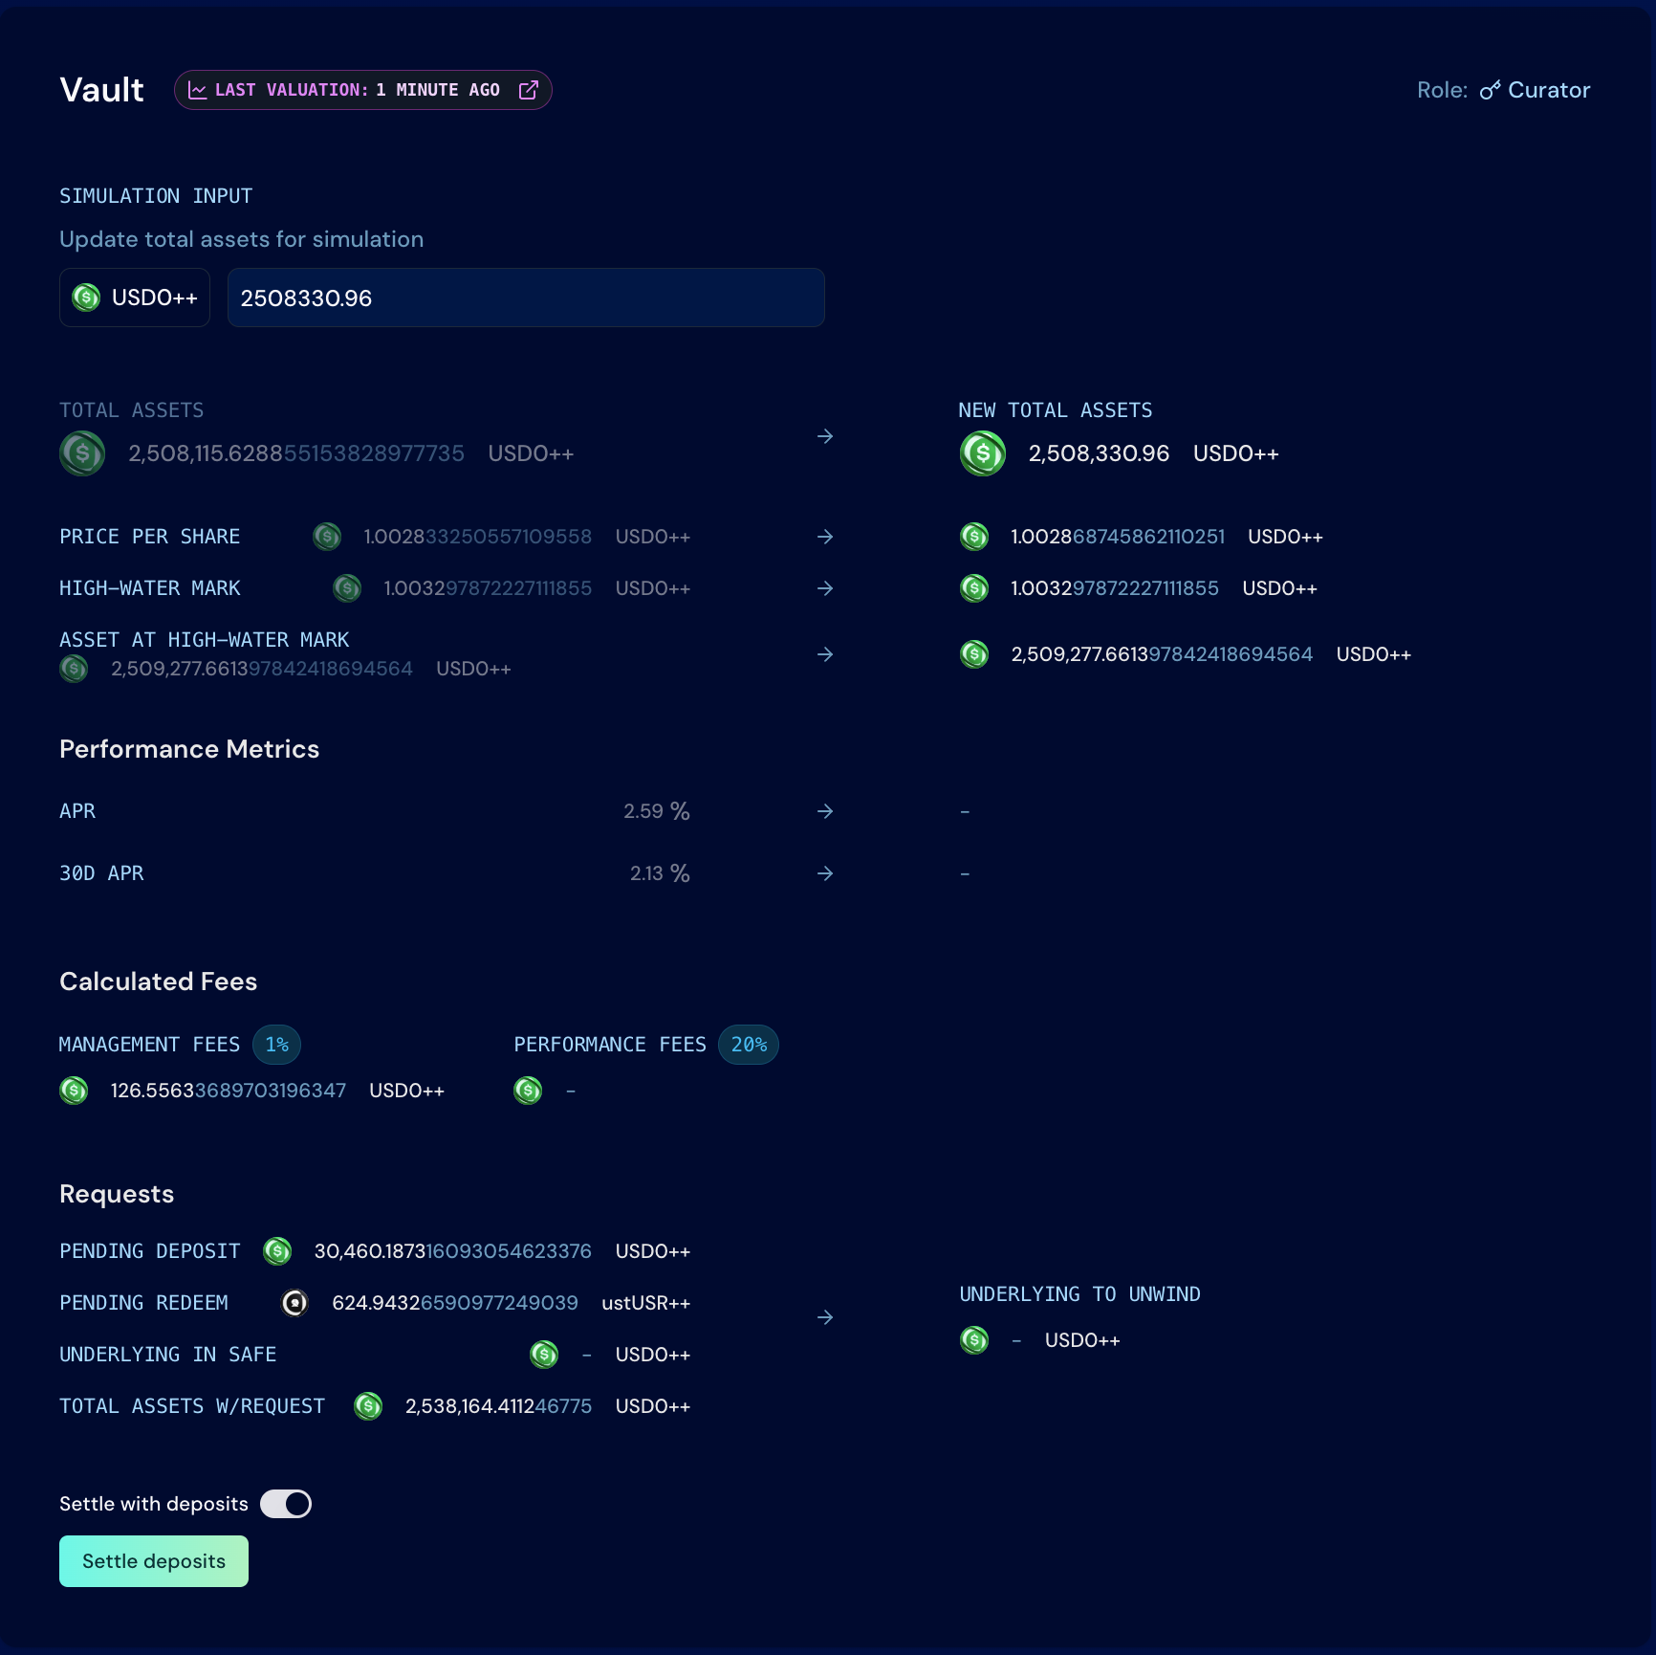Click the arrow in the High-Water Mark row

pyautogui.click(x=825, y=588)
